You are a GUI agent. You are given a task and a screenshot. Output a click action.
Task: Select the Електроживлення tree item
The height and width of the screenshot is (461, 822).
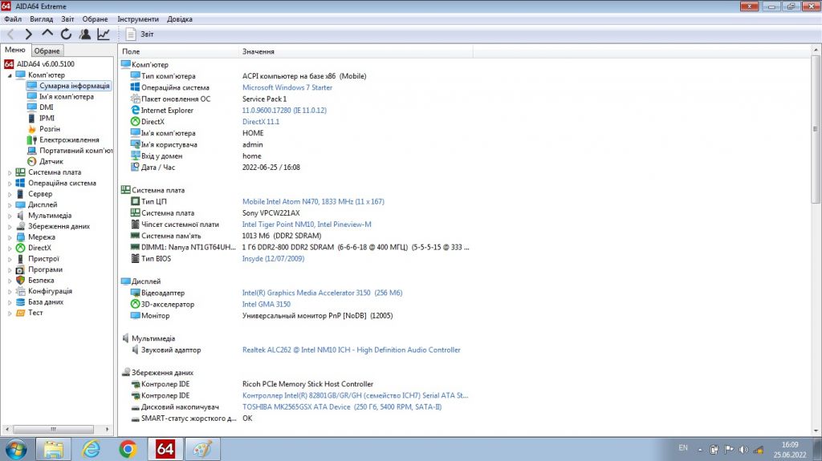(x=63, y=140)
